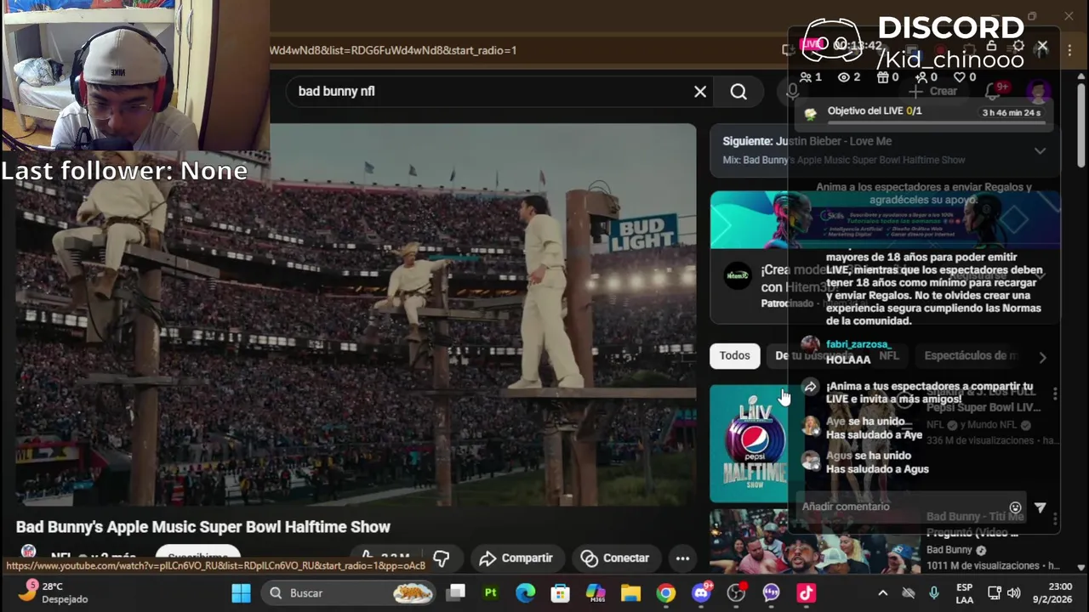This screenshot has height=612, width=1089.
Task: Launch Substance Painter from taskbar
Action: pos(491,593)
